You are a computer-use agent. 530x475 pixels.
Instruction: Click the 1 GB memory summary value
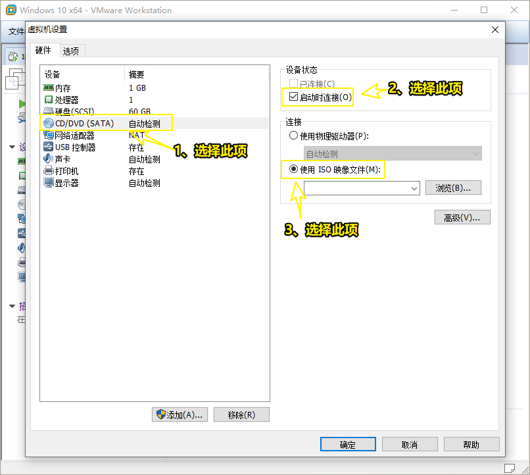[137, 88]
